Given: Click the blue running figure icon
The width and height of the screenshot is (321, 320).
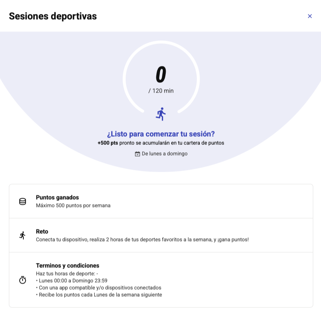Looking at the screenshot, I should 160,114.
